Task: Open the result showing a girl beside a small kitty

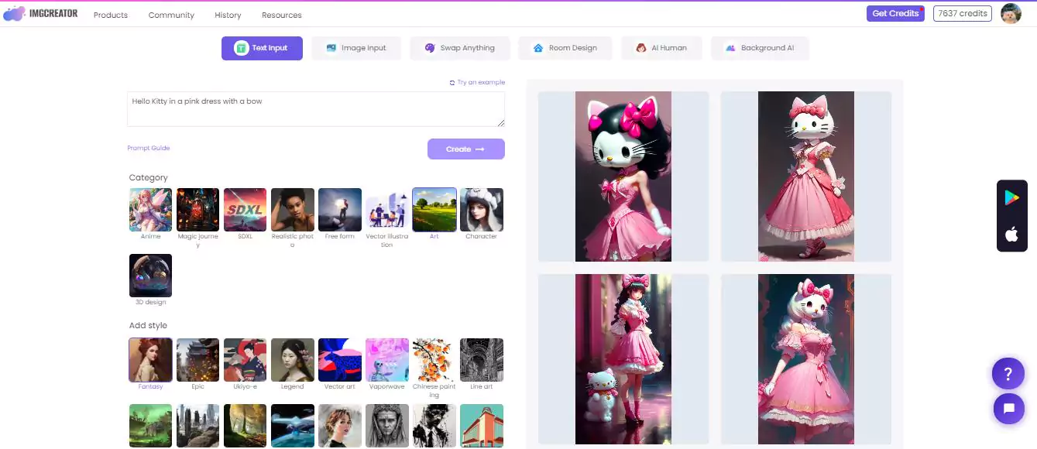Action: pos(623,359)
